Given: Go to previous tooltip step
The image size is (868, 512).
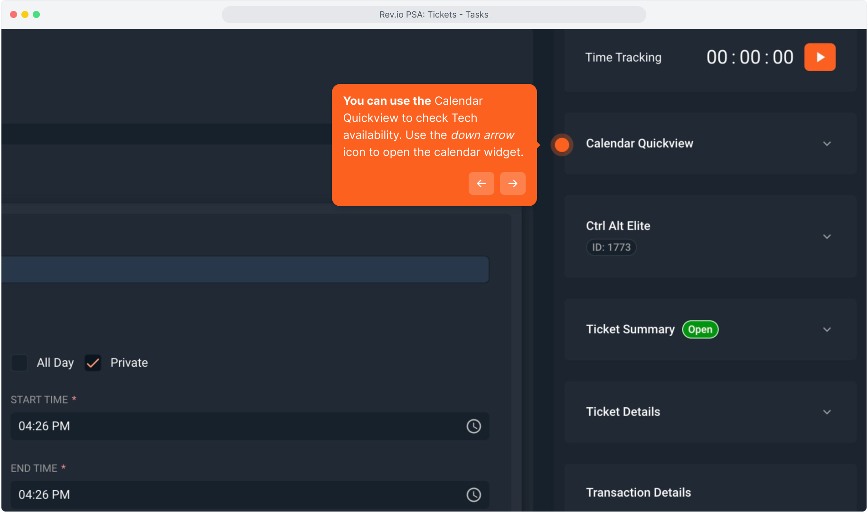Looking at the screenshot, I should point(481,183).
